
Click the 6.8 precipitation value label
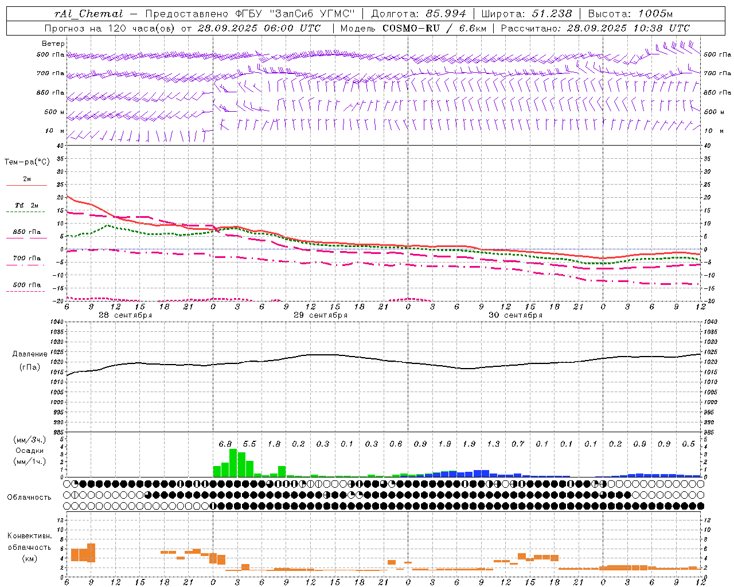point(225,444)
